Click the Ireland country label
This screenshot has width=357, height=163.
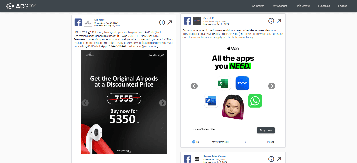tap(271, 142)
